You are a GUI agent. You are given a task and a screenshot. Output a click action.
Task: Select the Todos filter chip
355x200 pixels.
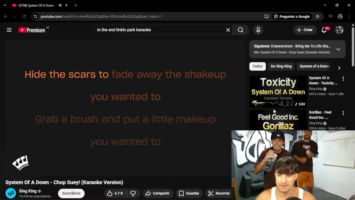pyautogui.click(x=257, y=66)
